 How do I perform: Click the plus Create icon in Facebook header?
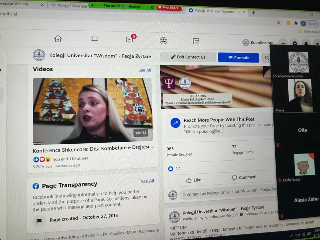point(283,43)
